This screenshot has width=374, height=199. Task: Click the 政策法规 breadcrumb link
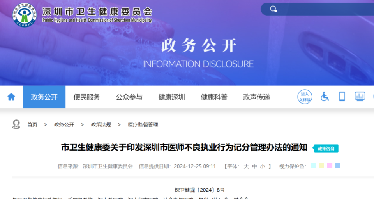(x=101, y=125)
